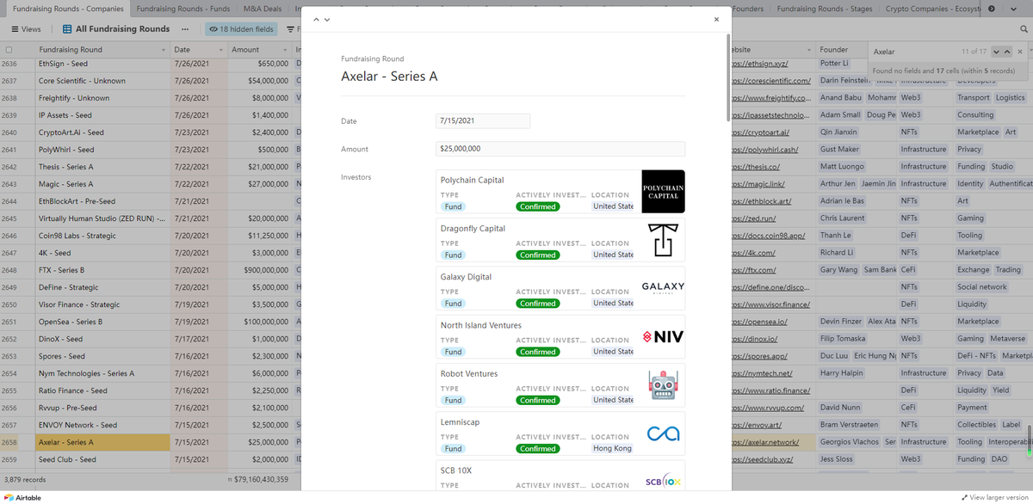Click the grid view icon beside All Fundraising Rounds

pos(67,29)
